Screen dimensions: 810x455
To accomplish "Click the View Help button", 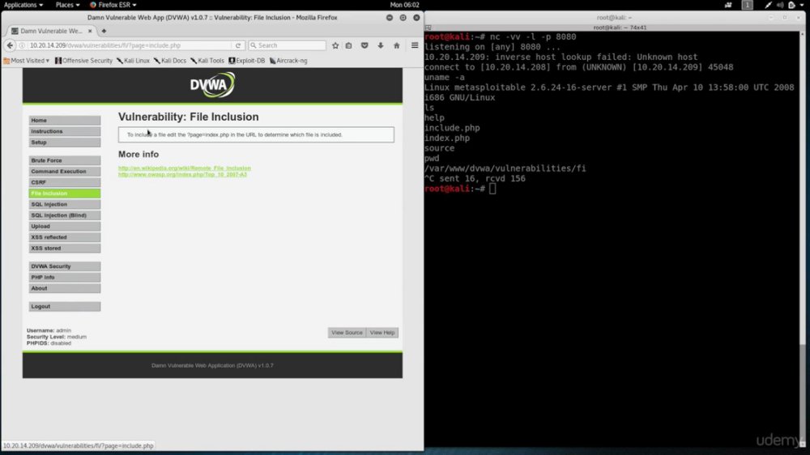I will coord(382,333).
